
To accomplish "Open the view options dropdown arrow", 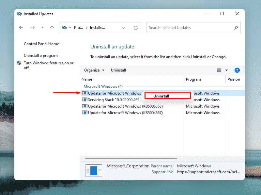I will [226, 70].
